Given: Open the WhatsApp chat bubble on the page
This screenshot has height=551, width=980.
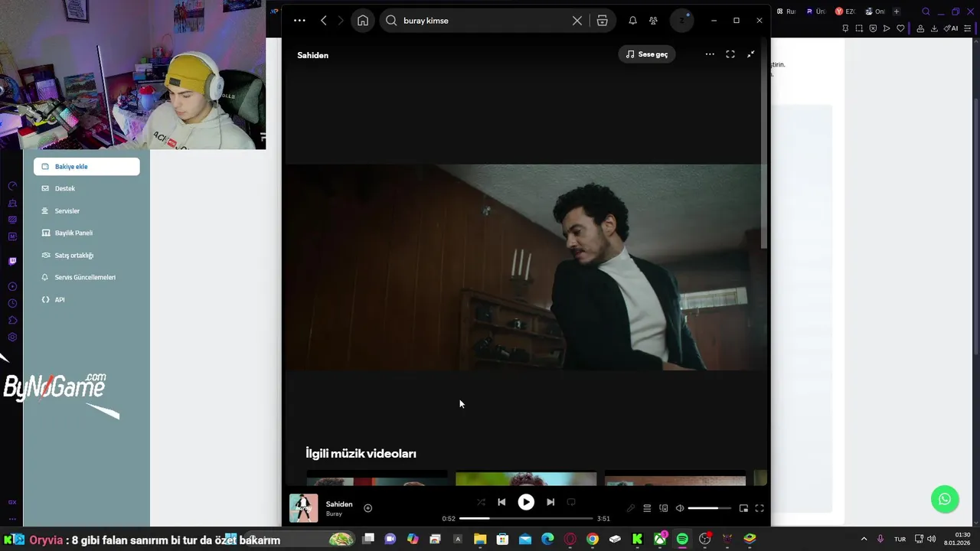Looking at the screenshot, I should [945, 499].
